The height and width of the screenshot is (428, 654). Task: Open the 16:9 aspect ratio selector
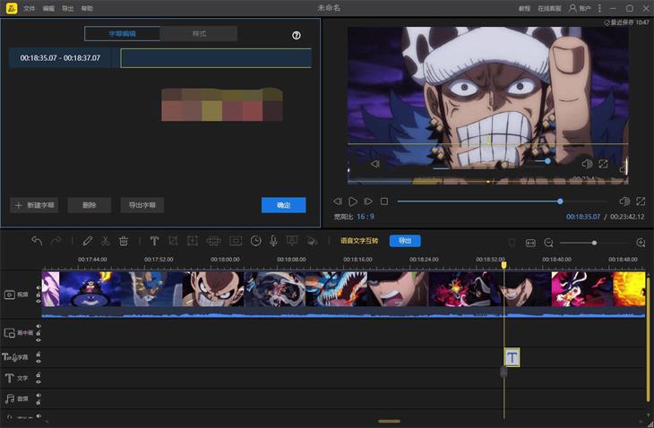click(366, 217)
